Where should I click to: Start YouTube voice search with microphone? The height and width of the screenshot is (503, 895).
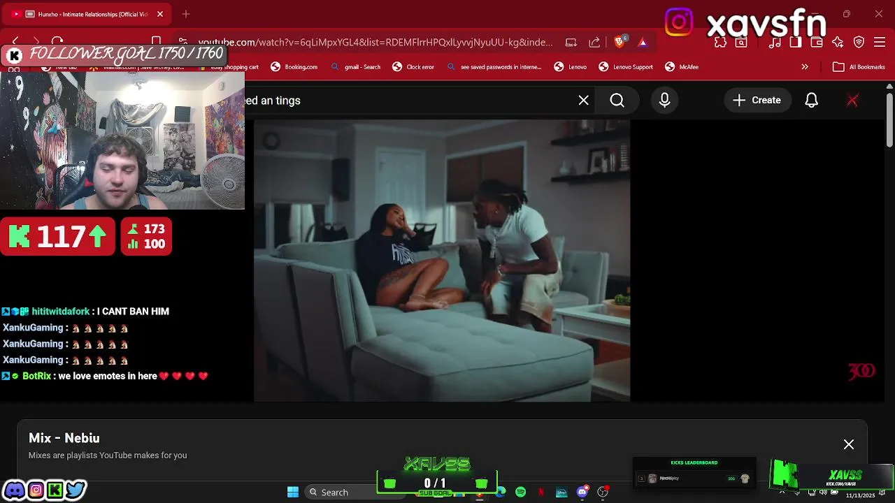coord(665,101)
